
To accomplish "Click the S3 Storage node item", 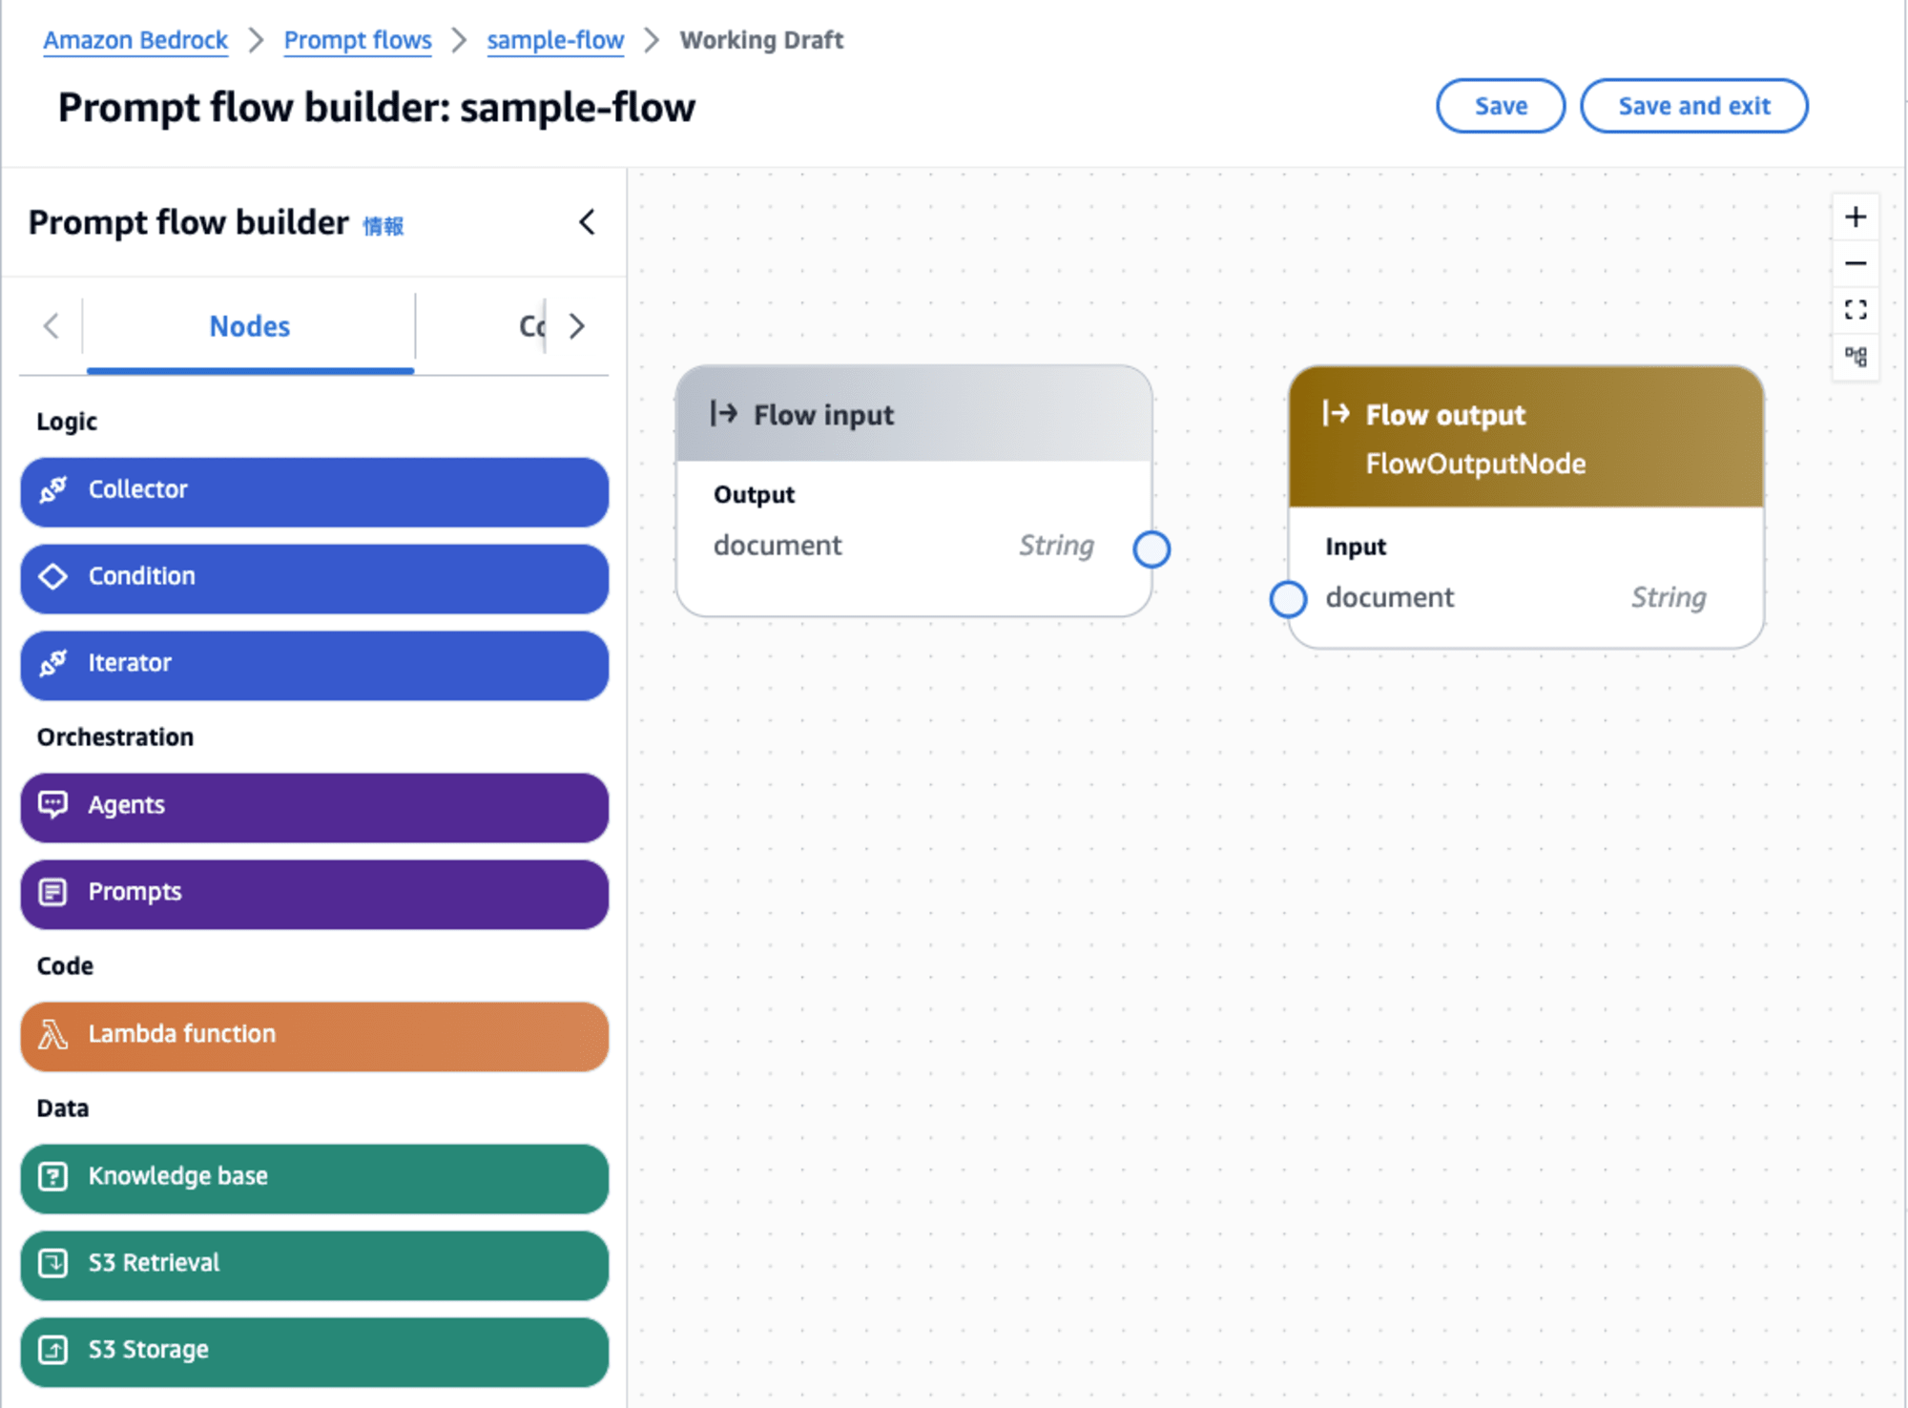I will pos(314,1350).
